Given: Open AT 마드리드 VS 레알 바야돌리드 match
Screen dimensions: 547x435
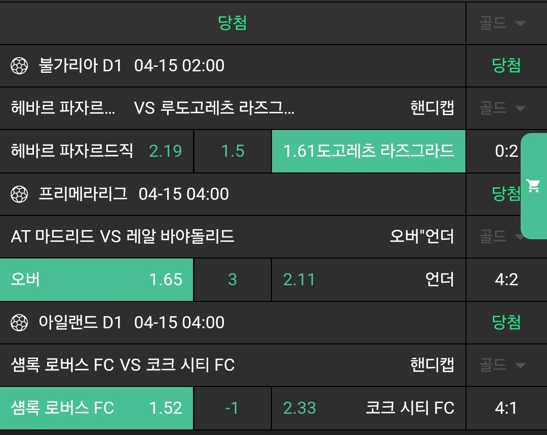Looking at the screenshot, I should coord(123,236).
